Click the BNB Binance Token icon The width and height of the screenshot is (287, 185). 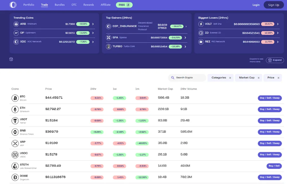(15, 132)
